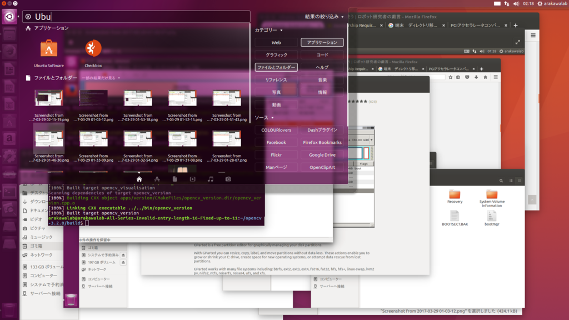Image resolution: width=569 pixels, height=320 pixels.
Task: Toggle the COLOURlovers source filter
Action: (x=276, y=130)
